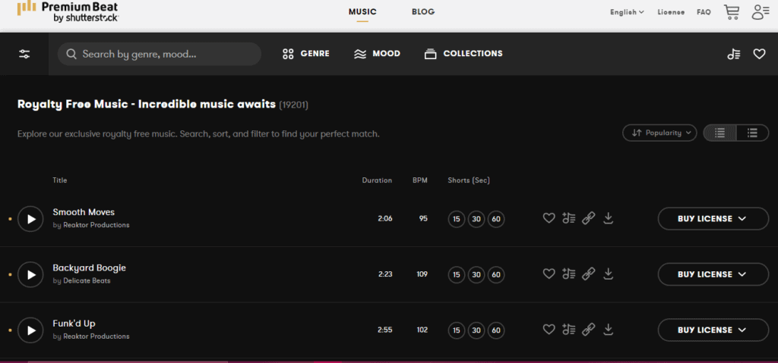Open the shopping cart

(732, 12)
